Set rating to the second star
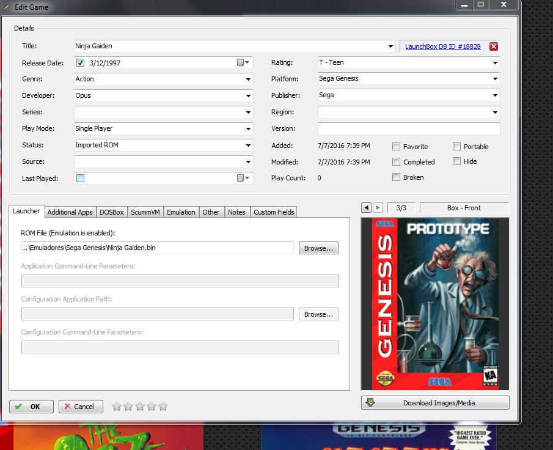 (x=128, y=407)
